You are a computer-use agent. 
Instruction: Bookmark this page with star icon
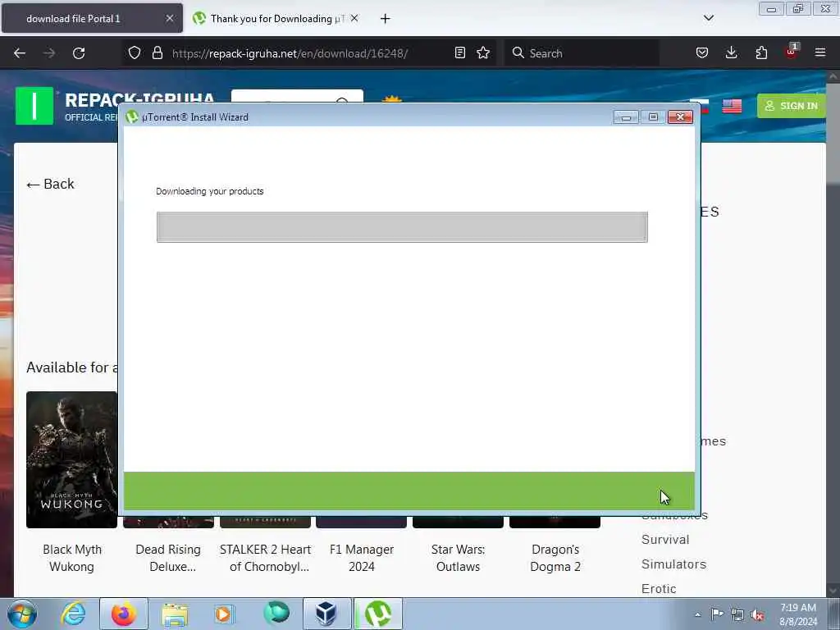pos(483,52)
